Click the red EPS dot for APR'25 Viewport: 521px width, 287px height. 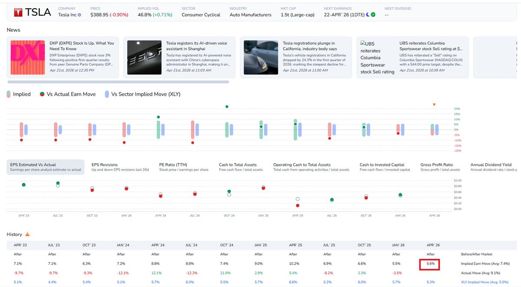(297, 206)
